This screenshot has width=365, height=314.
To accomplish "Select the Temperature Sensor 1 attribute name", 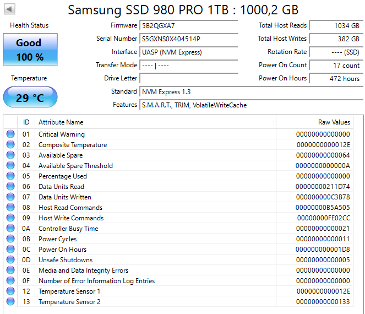I will coord(69,291).
